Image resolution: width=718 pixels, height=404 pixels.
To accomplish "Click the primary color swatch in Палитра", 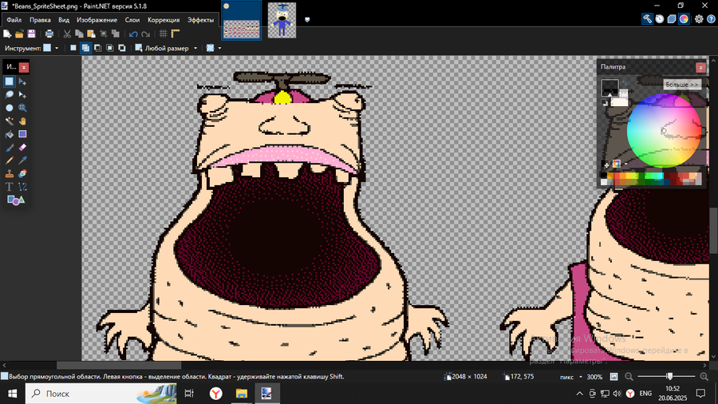I will coord(610,87).
